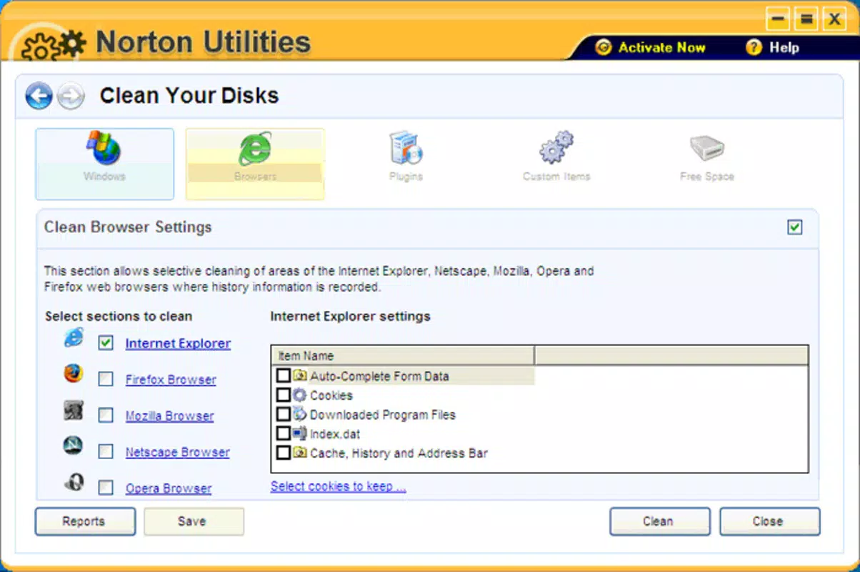Toggle the Clean Browser Settings checkbox
The height and width of the screenshot is (572, 860).
(795, 227)
